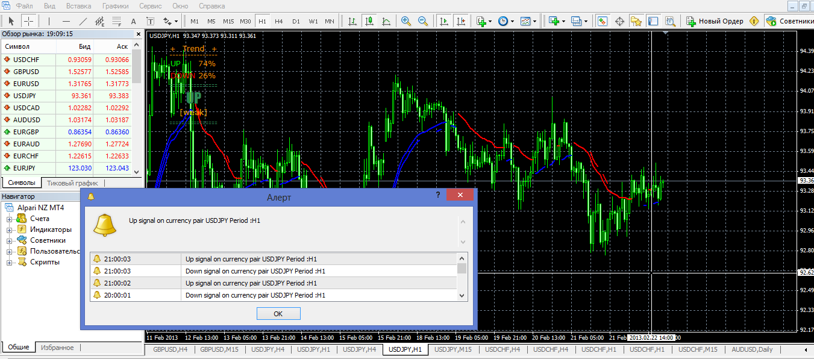This screenshot has height=359, width=814.
Task: Select the H4 timeframe
Action: (279, 21)
